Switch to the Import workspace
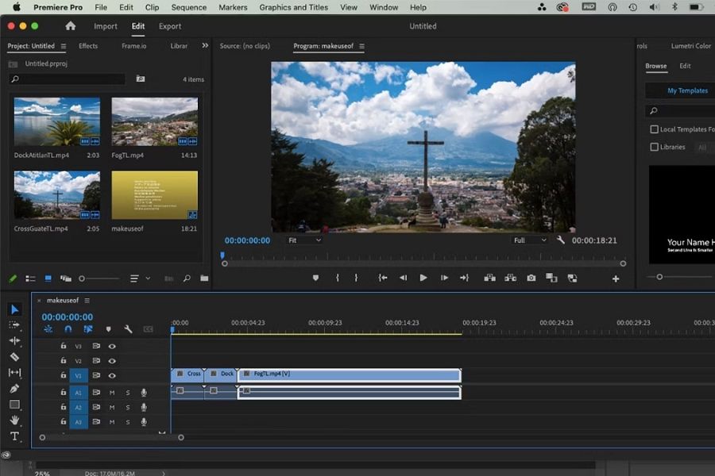This screenshot has width=715, height=476. tap(106, 26)
